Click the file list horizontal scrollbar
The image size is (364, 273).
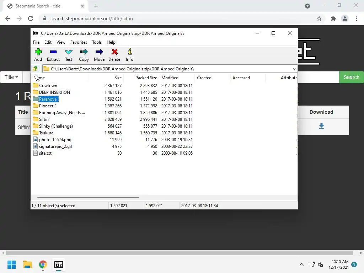(x=88, y=198)
